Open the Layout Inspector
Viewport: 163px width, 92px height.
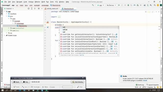(x=153, y=85)
